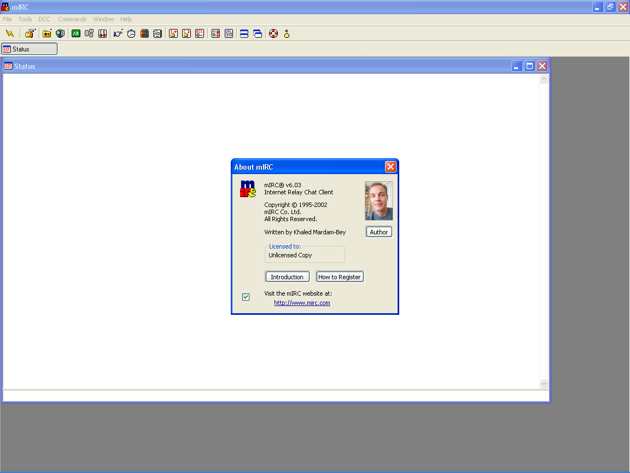
Task: Open the Popups editor toolbar icon
Action: tap(89, 34)
